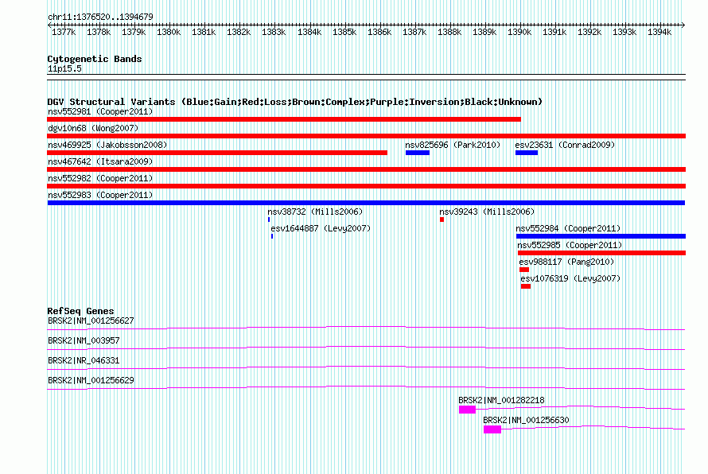Image resolution: width=708 pixels, height=474 pixels.
Task: Click the BRSK2|NM_001256630 gene label
Action: (526, 420)
